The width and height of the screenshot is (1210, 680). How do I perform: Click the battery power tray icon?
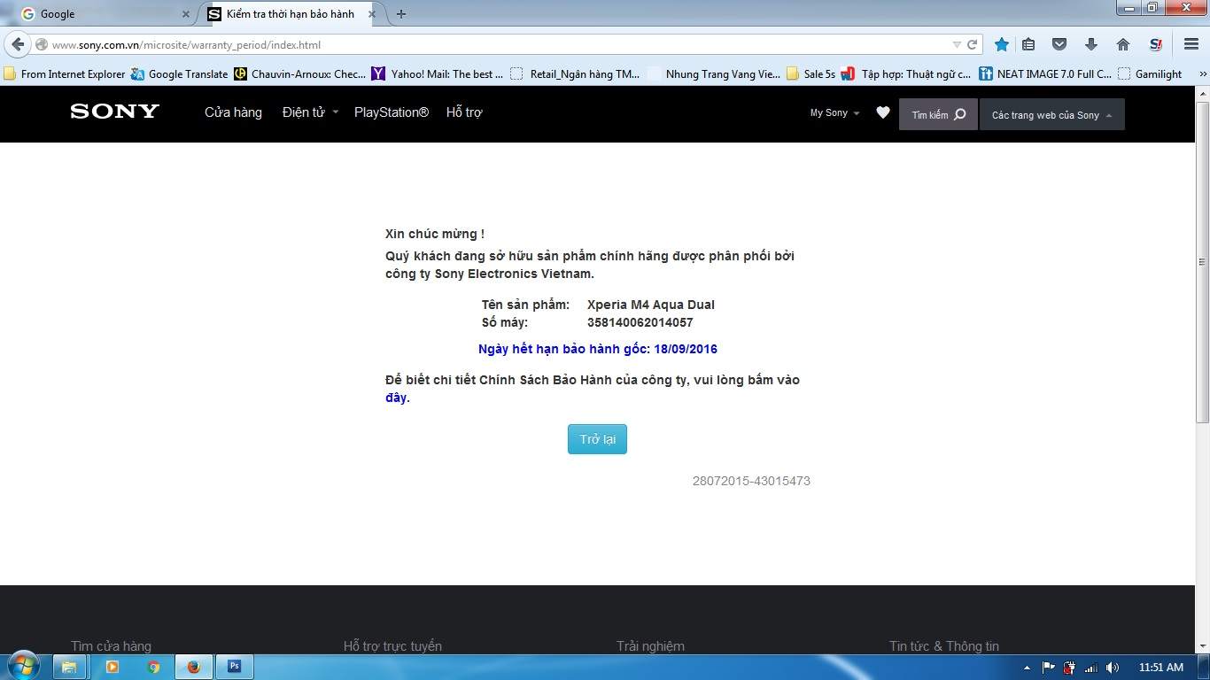coord(1069,668)
